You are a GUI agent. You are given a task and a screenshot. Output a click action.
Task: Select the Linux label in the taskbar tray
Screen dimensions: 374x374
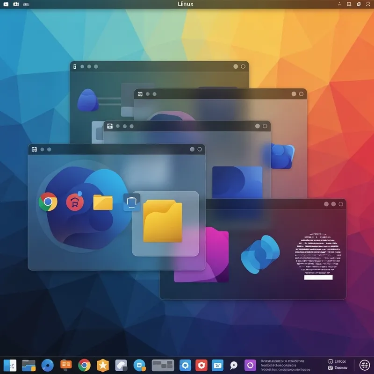tap(340, 361)
